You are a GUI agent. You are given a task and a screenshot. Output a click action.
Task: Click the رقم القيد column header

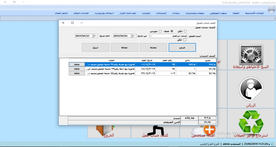click(166, 60)
